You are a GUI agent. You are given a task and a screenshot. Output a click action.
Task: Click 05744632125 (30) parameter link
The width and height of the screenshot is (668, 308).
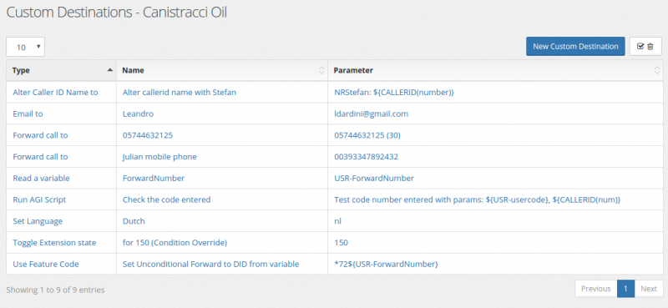(367, 135)
